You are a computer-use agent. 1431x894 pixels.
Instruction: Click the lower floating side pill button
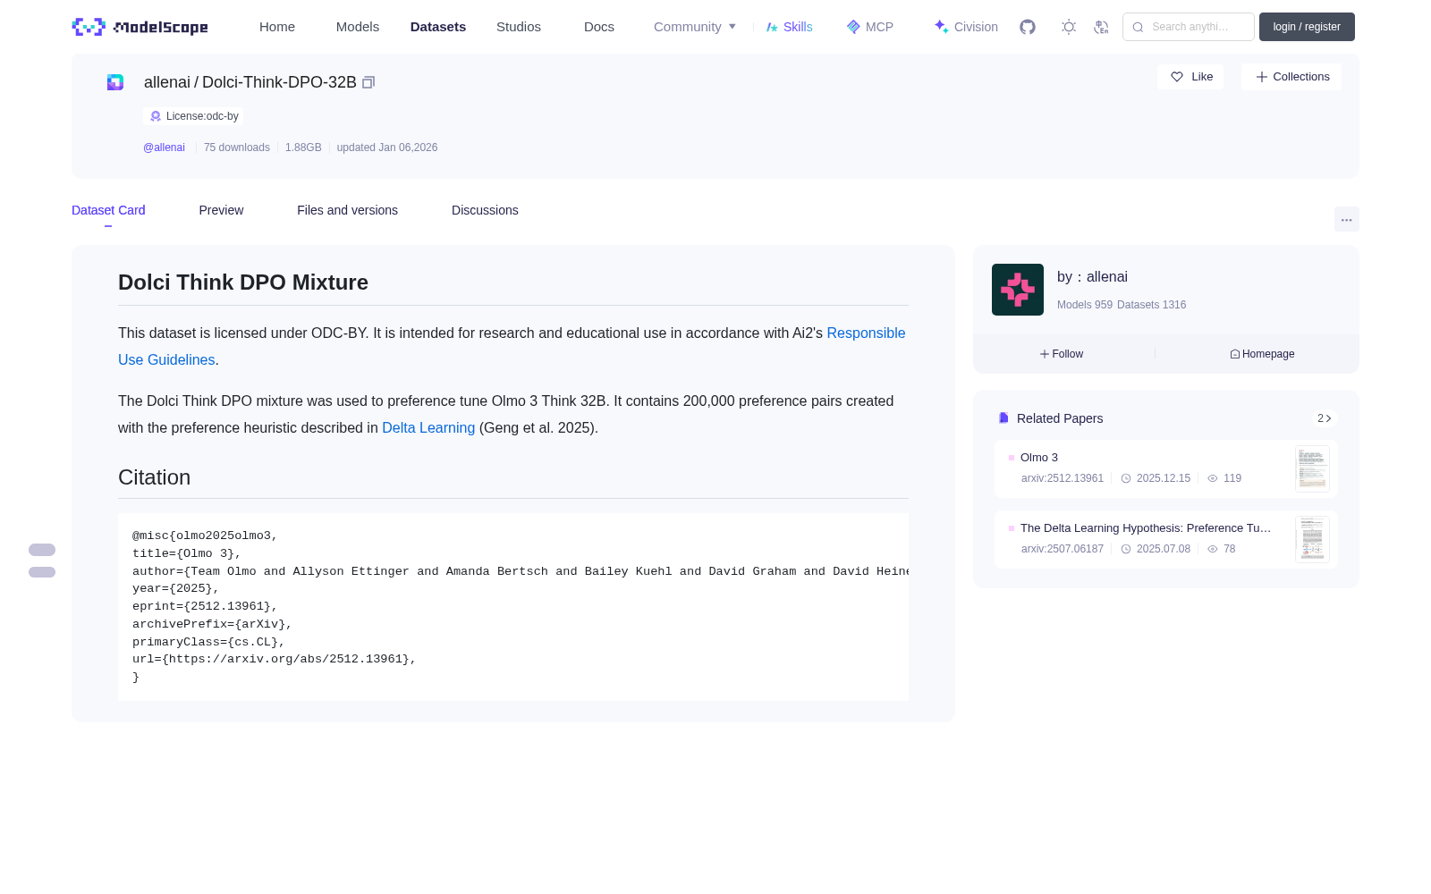click(x=42, y=572)
